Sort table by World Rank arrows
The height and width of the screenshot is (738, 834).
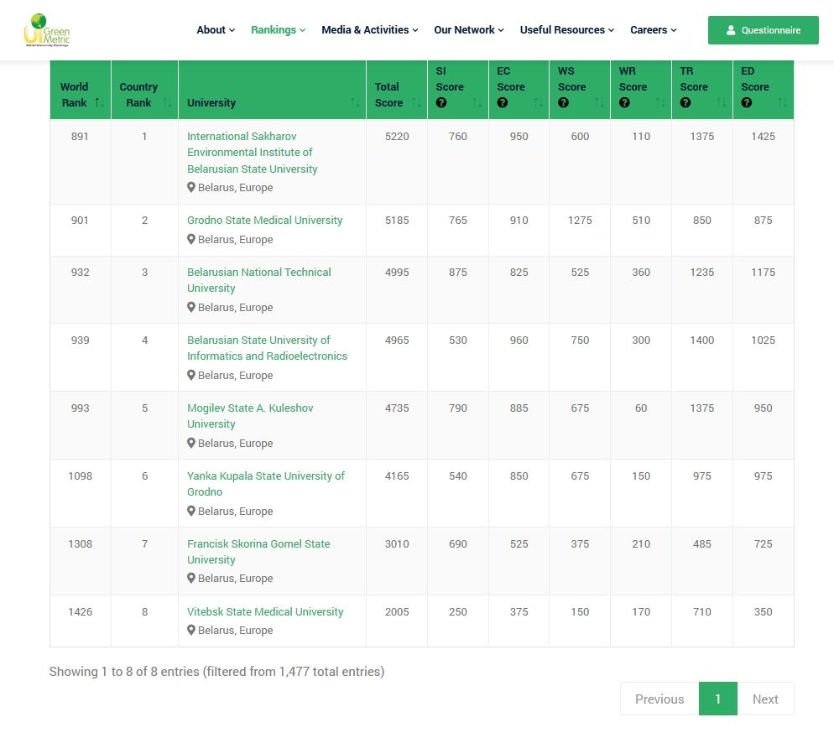point(99,102)
